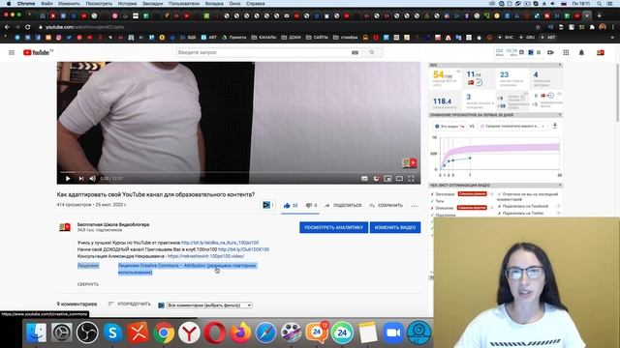Click vidIQ icon next to like button
Screen dimensions: 620x348
coord(266,205)
